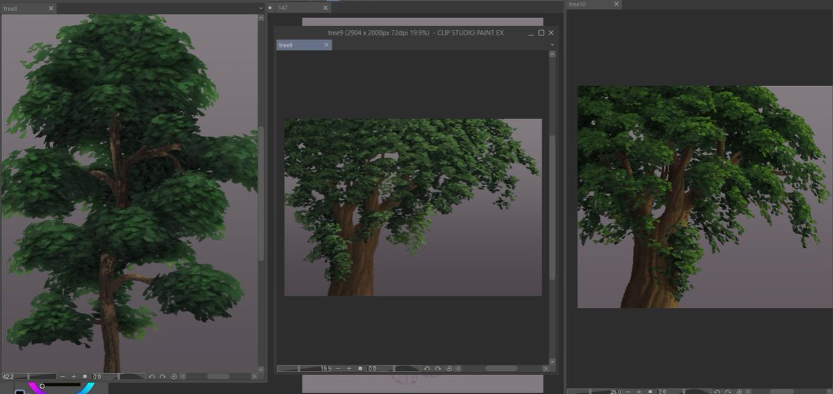Zoom in the tree9 canvas
The height and width of the screenshot is (394, 833).
349,368
